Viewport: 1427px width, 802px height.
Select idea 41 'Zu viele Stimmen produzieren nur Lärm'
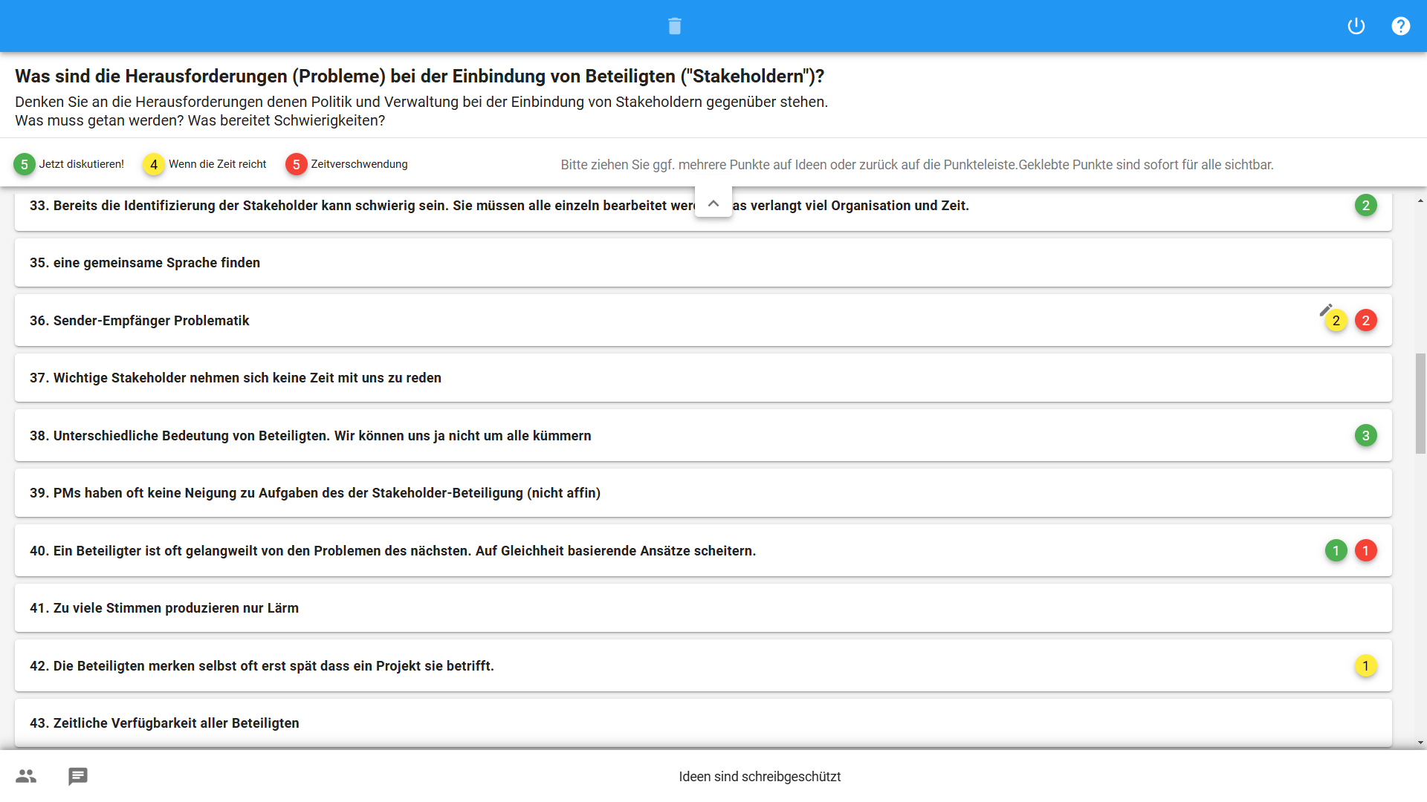703,608
